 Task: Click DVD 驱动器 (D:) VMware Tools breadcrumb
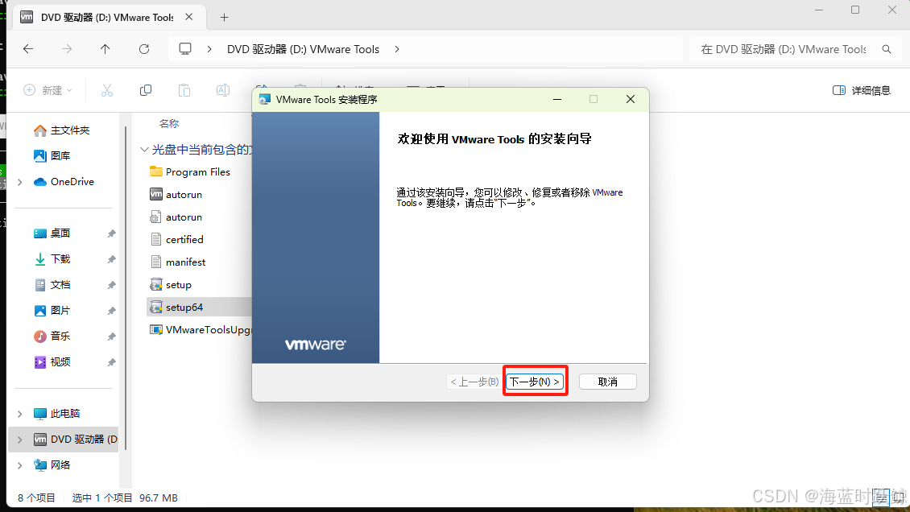point(303,49)
